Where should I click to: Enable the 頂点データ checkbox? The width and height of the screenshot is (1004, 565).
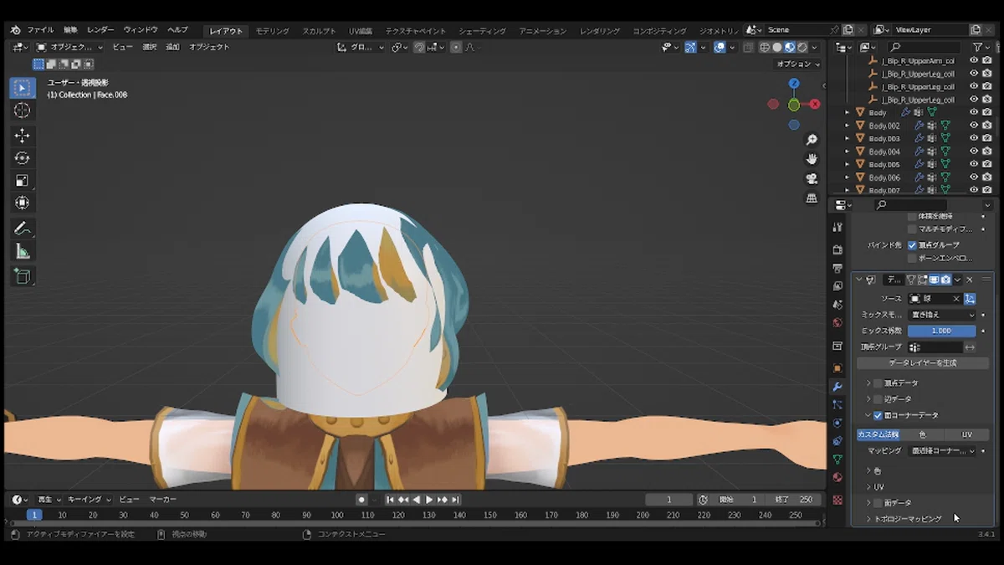(877, 383)
